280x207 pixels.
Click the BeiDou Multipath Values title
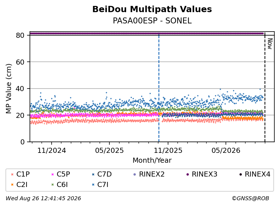pyautogui.click(x=152, y=9)
